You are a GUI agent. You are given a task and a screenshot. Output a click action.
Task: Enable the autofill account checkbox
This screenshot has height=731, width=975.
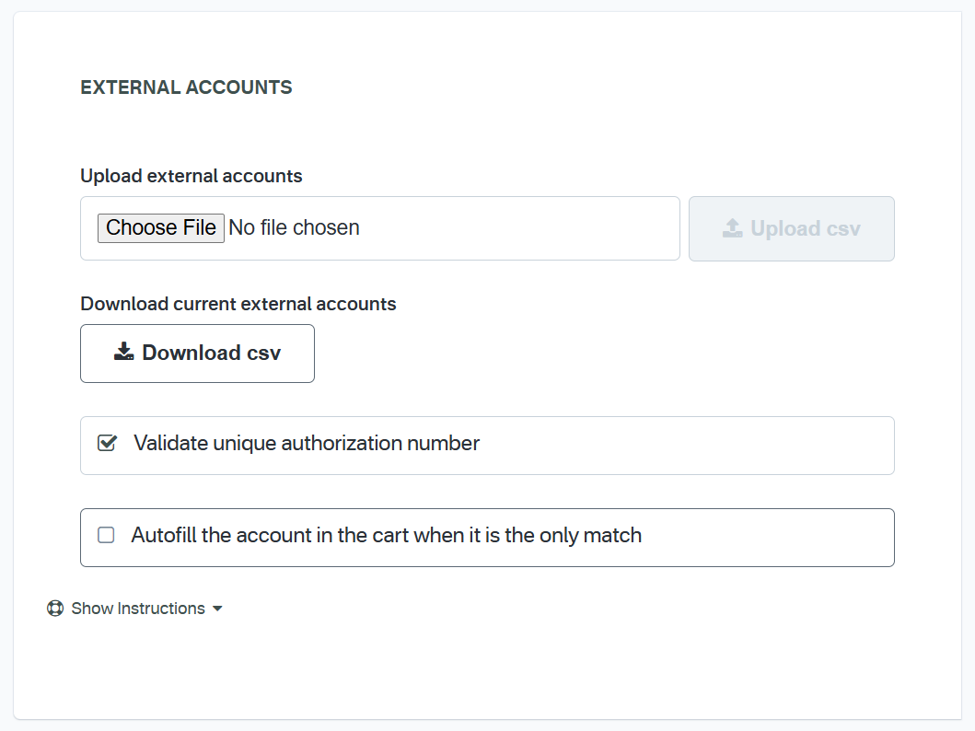(106, 535)
